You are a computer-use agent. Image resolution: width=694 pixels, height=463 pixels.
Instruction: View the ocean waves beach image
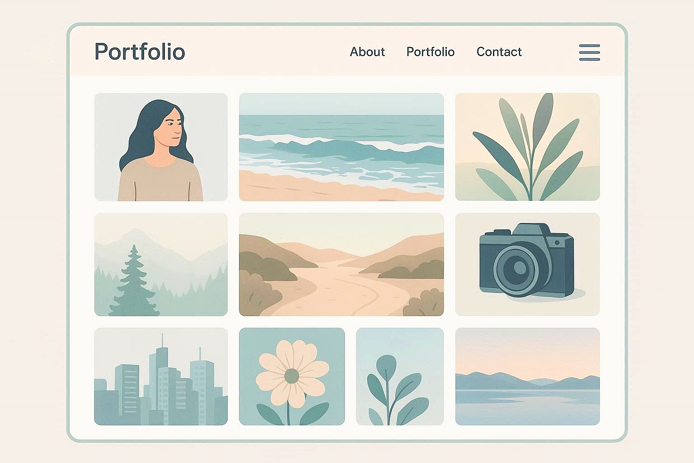[341, 147]
